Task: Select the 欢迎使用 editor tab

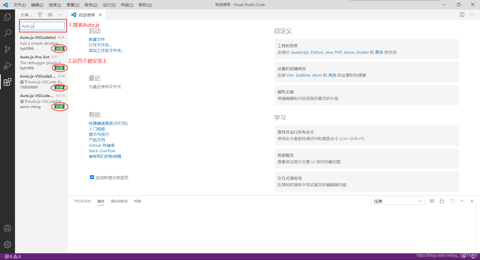Action: click(86, 15)
